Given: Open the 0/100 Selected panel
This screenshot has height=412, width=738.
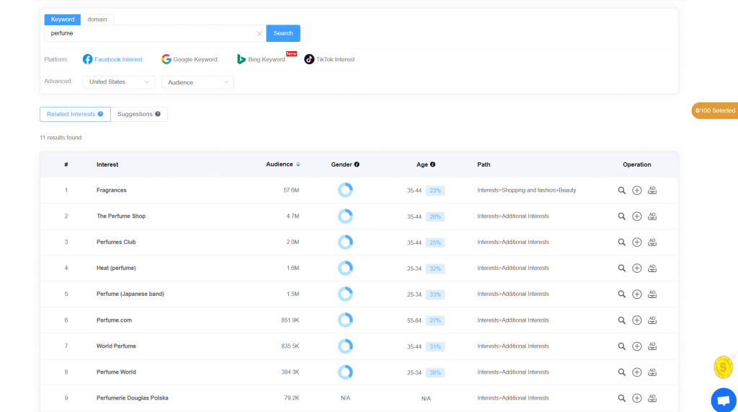Looking at the screenshot, I should pyautogui.click(x=715, y=111).
